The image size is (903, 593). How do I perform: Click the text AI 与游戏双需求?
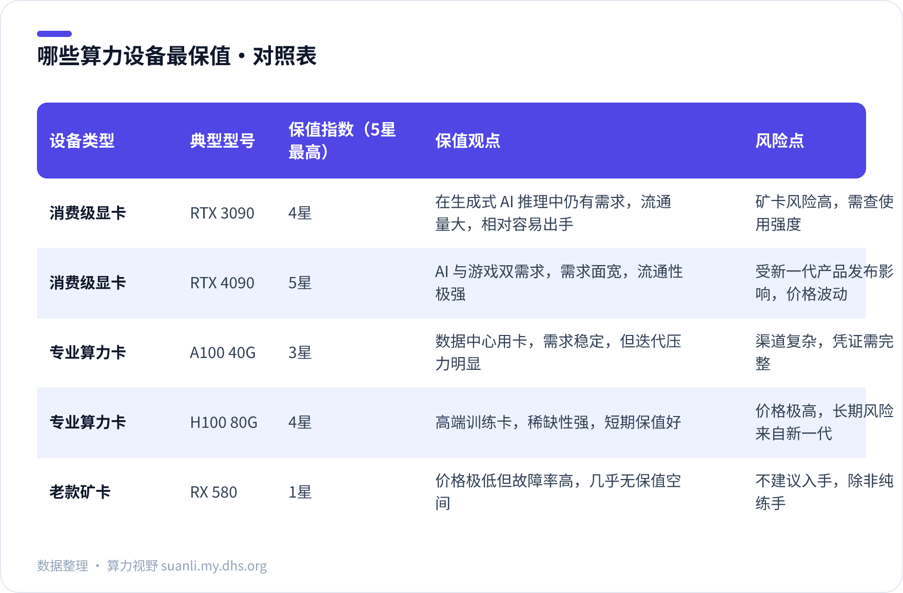point(490,272)
